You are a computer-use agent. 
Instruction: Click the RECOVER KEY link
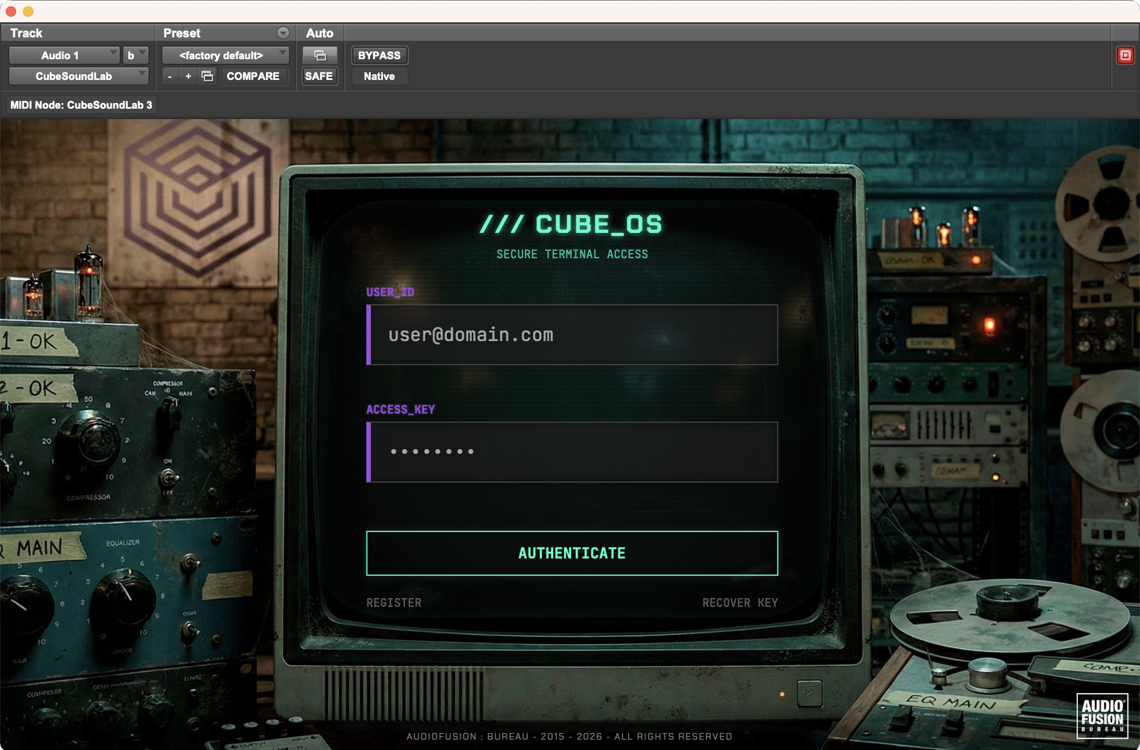(x=740, y=603)
